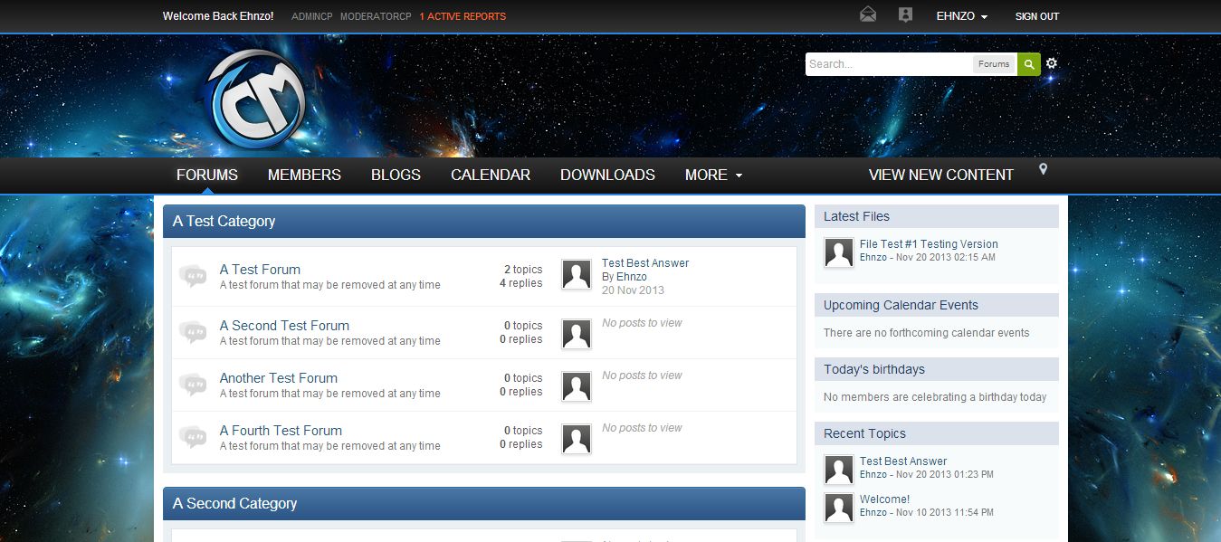Screen dimensions: 1221x542
Task: Open advanced search gear icon
Action: (x=1051, y=63)
